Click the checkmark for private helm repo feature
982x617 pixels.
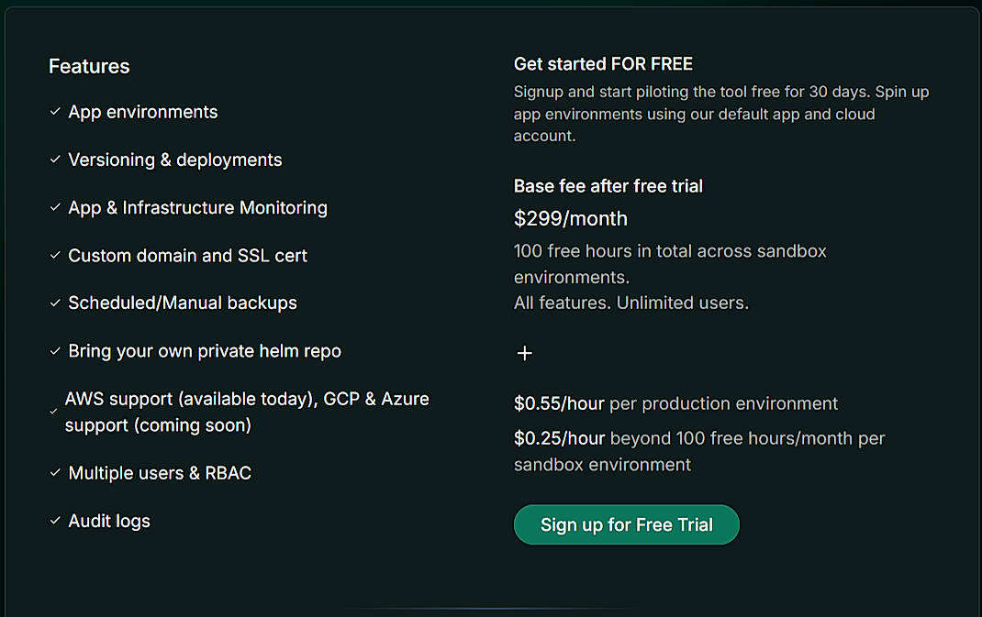click(54, 351)
